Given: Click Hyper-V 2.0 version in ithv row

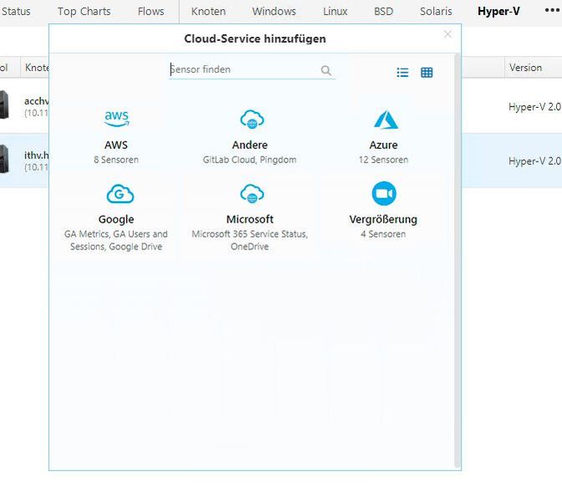Looking at the screenshot, I should [x=534, y=161].
